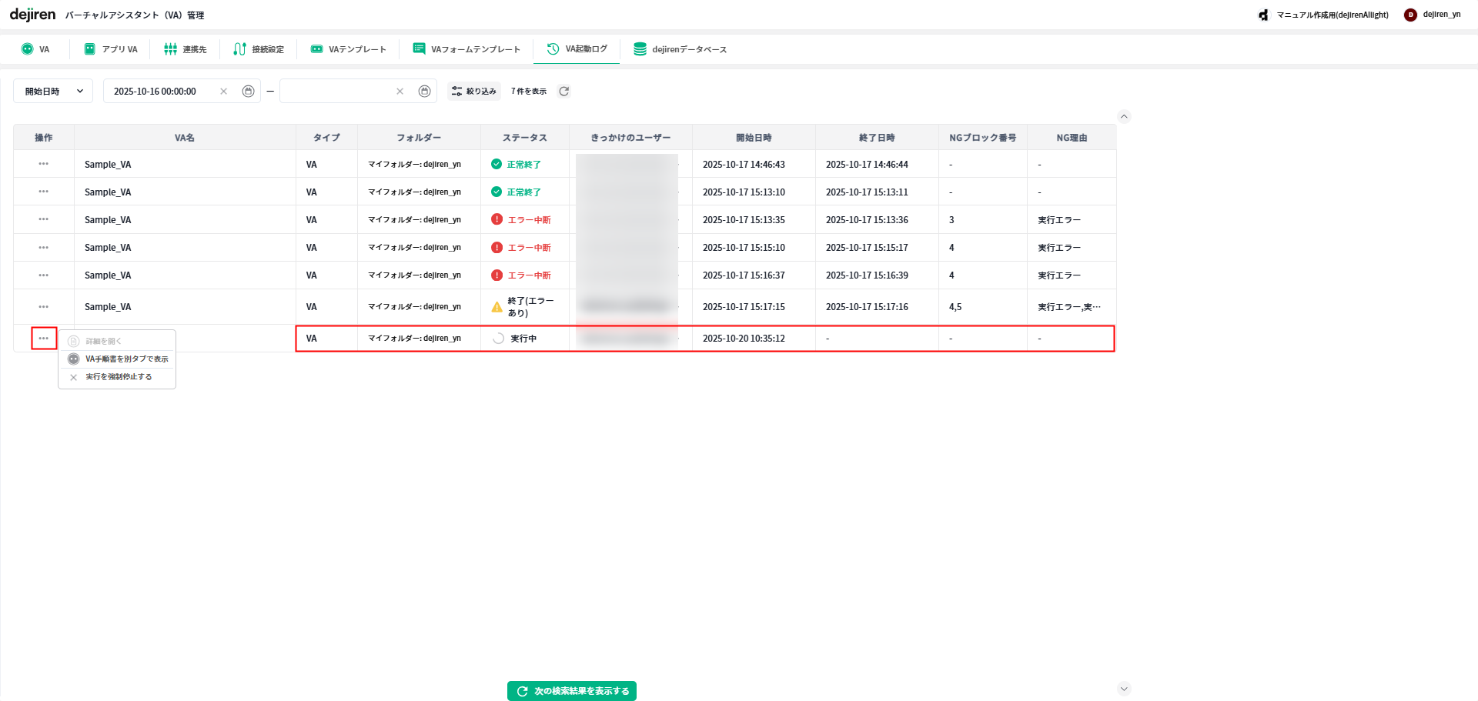Open actions menu for the first Sample_VA row
Image resolution: width=1478 pixels, height=701 pixels.
[44, 164]
